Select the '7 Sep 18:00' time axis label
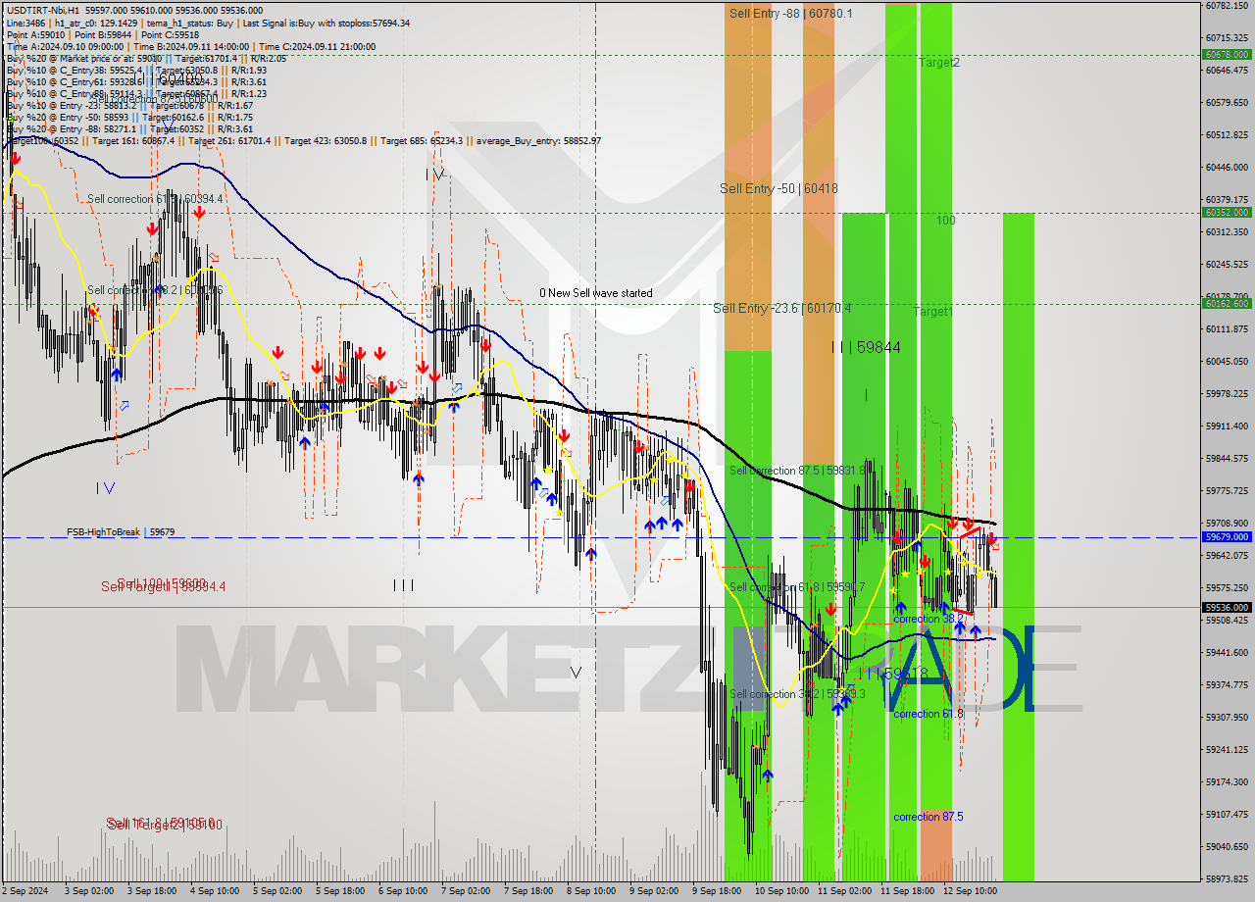This screenshot has width=1255, height=902. (528, 891)
